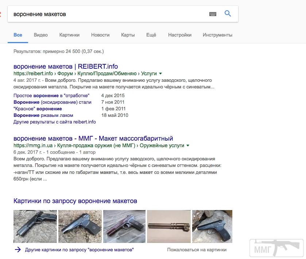Viewport: 306px width, 259px height.
Task: Open "Картинки по запросу воронение макетов" heading
Action: [75, 201]
